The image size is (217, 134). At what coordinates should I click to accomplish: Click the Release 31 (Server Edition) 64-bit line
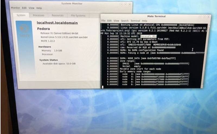(x=59, y=33)
